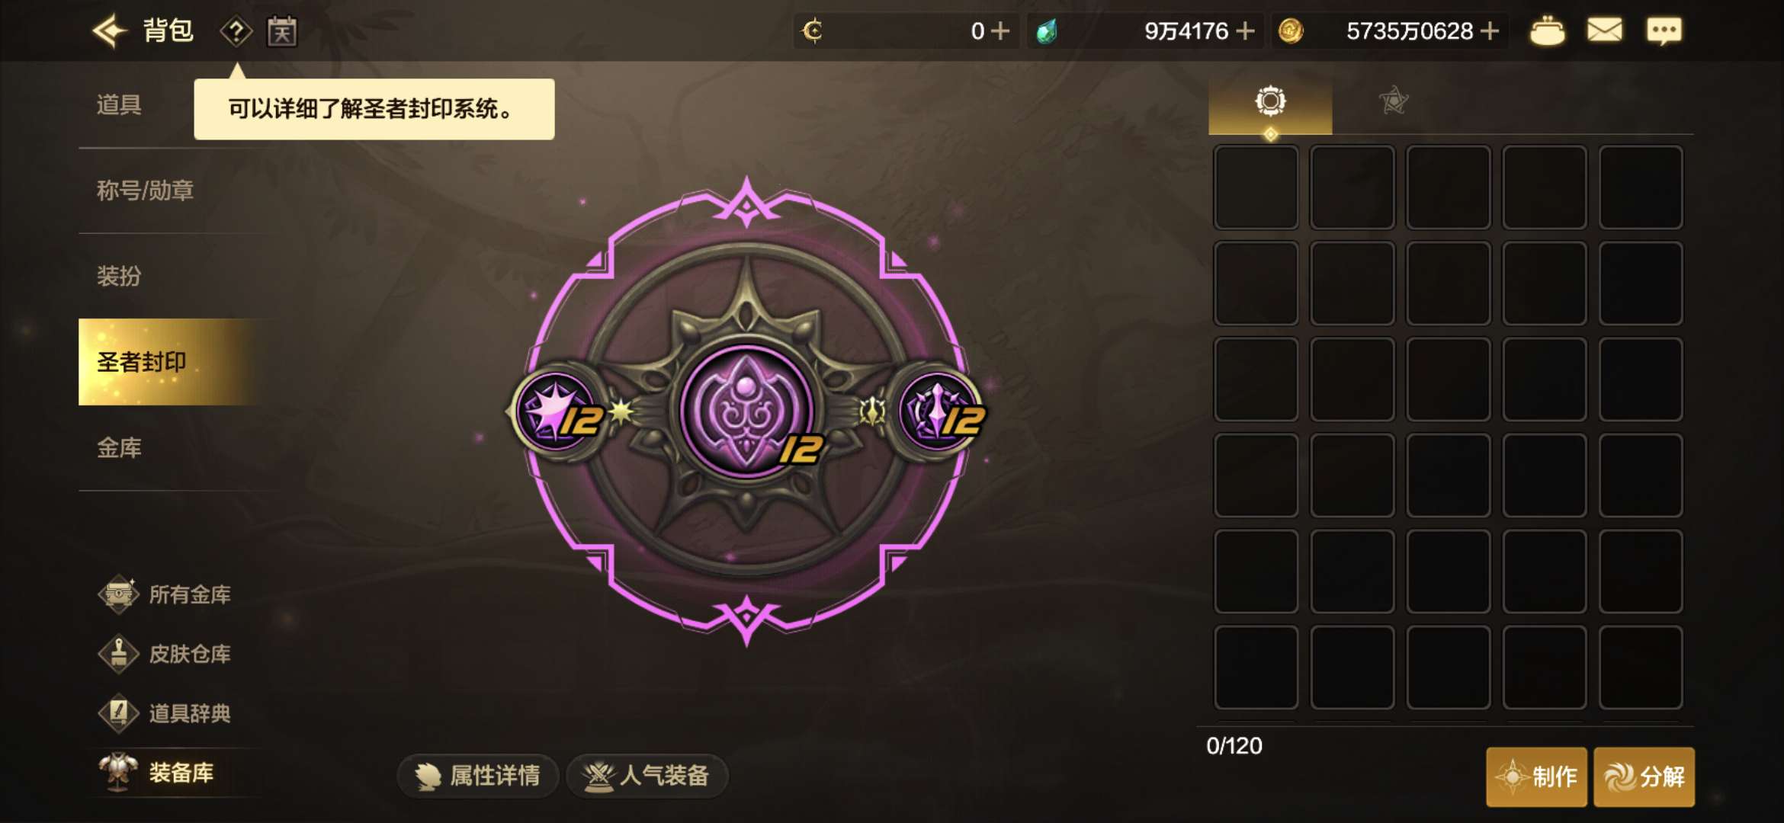Select the first empty inventory slot
This screenshot has height=823, width=1784.
(x=1256, y=187)
